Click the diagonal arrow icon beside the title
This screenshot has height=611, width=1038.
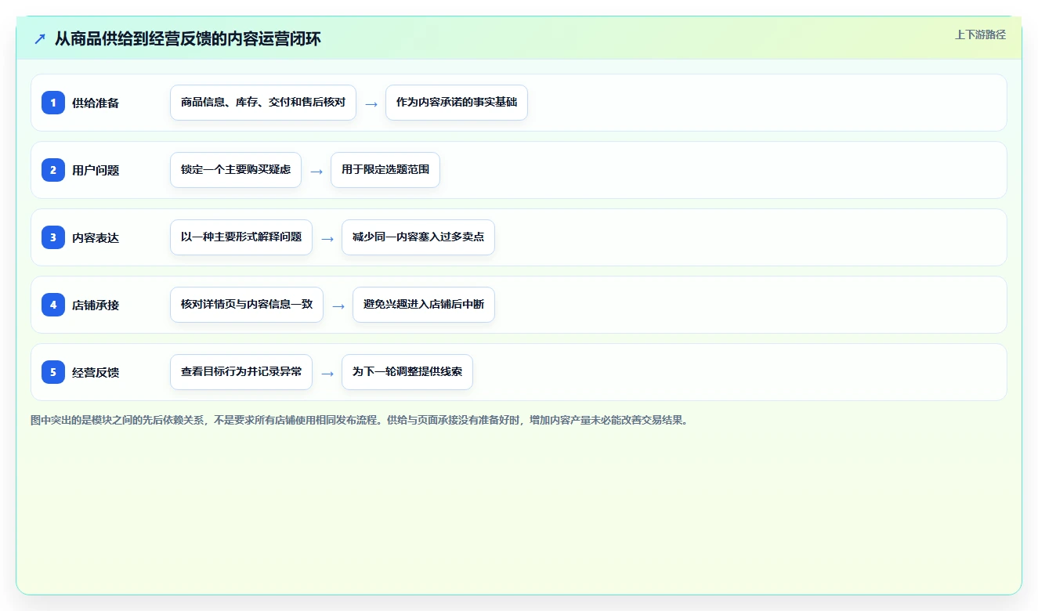click(x=40, y=38)
